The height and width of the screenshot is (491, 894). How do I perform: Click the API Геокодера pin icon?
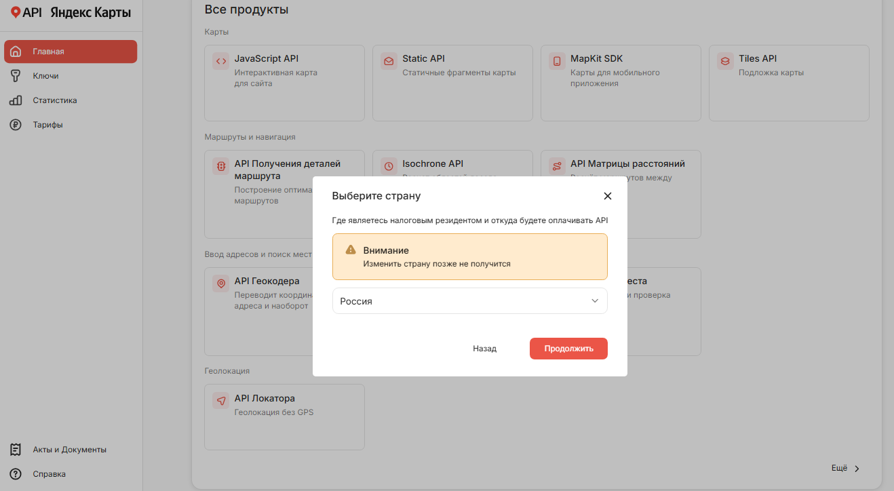220,283
